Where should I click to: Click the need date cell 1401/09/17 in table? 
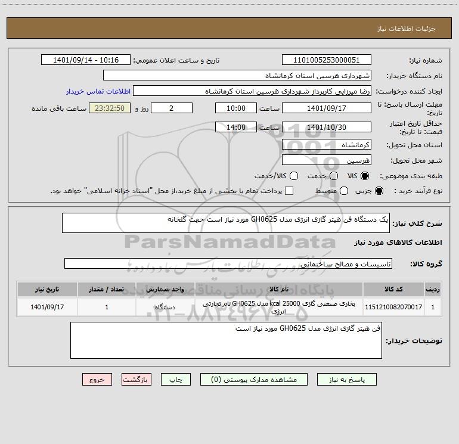click(47, 307)
